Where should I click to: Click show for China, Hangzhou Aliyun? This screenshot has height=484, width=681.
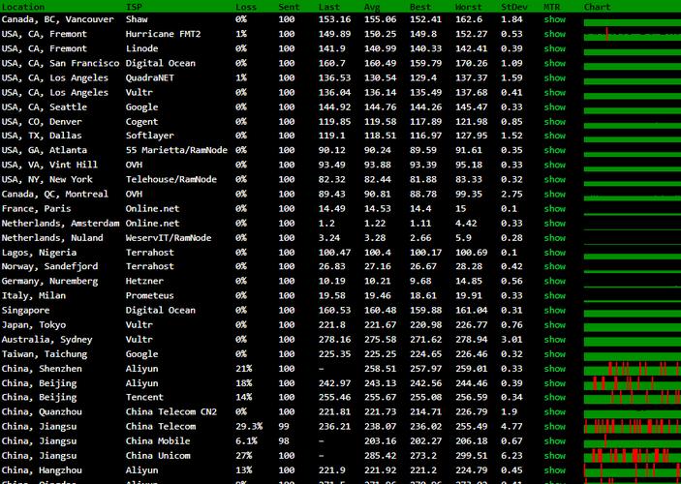click(555, 470)
